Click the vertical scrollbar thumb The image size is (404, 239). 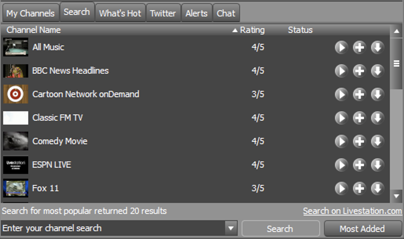click(396, 63)
